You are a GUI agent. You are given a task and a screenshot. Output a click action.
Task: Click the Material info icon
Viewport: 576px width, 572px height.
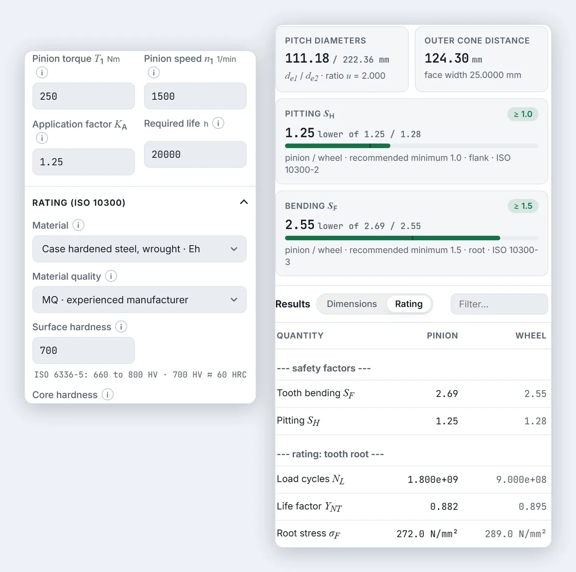click(x=78, y=225)
